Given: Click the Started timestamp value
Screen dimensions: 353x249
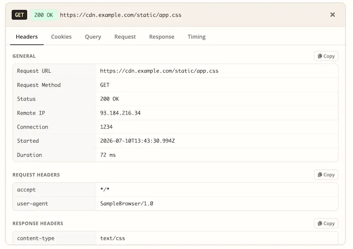Looking at the screenshot, I should tap(137, 141).
